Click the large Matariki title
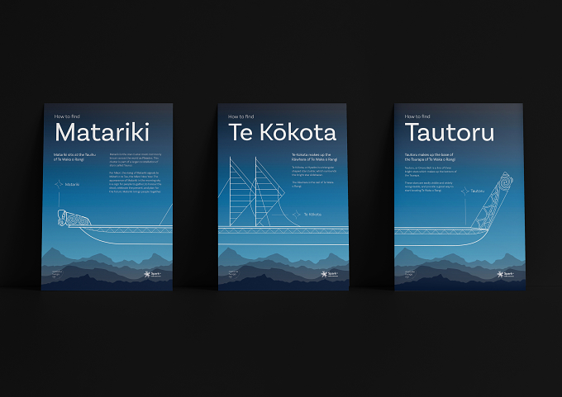The image size is (562, 397). coord(102,132)
